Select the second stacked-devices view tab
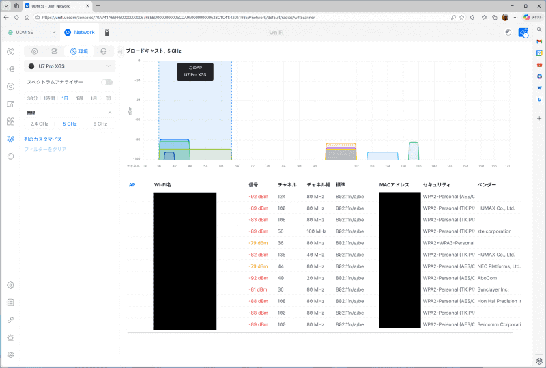The image size is (546, 368). pos(54,51)
